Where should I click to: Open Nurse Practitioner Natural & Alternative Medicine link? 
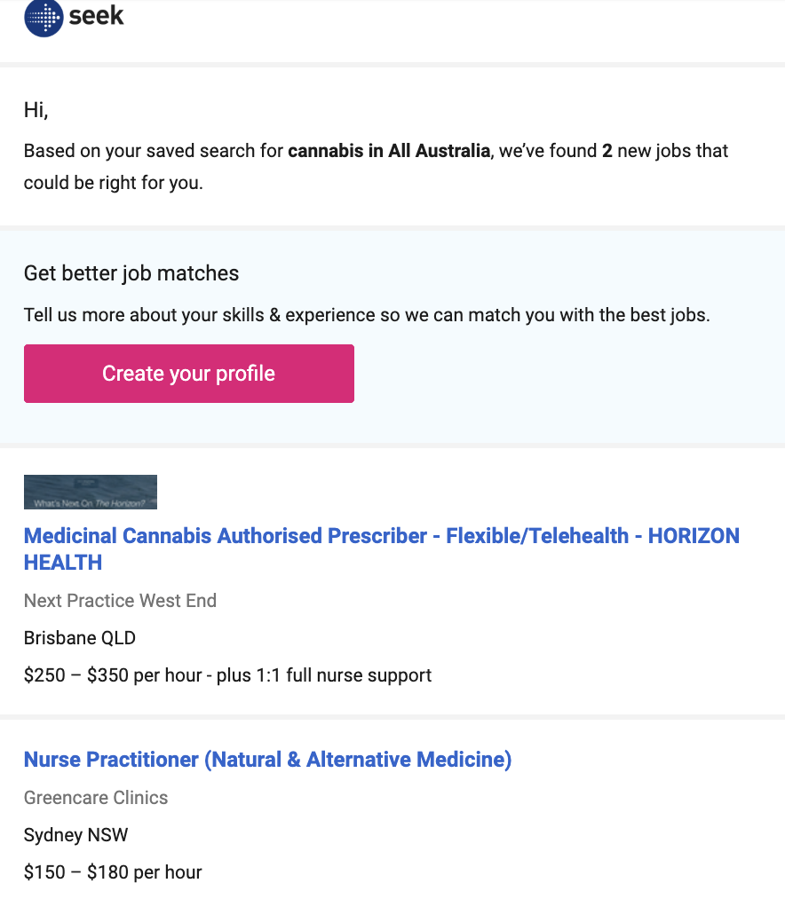[x=267, y=760]
